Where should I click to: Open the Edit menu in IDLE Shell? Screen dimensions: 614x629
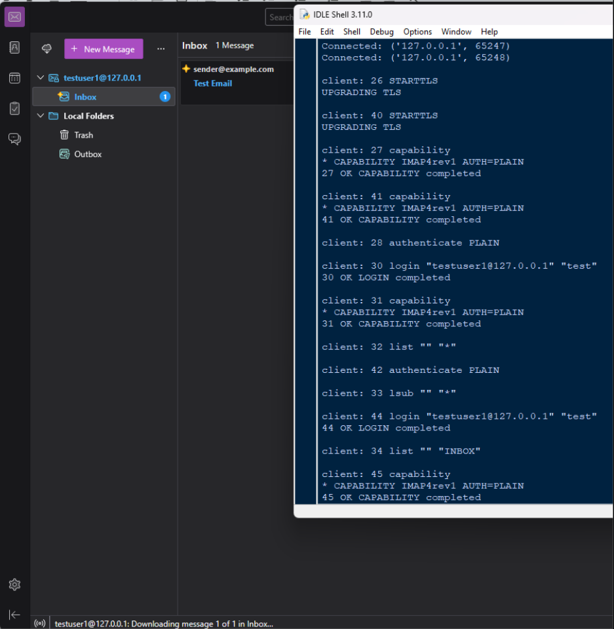(x=327, y=31)
